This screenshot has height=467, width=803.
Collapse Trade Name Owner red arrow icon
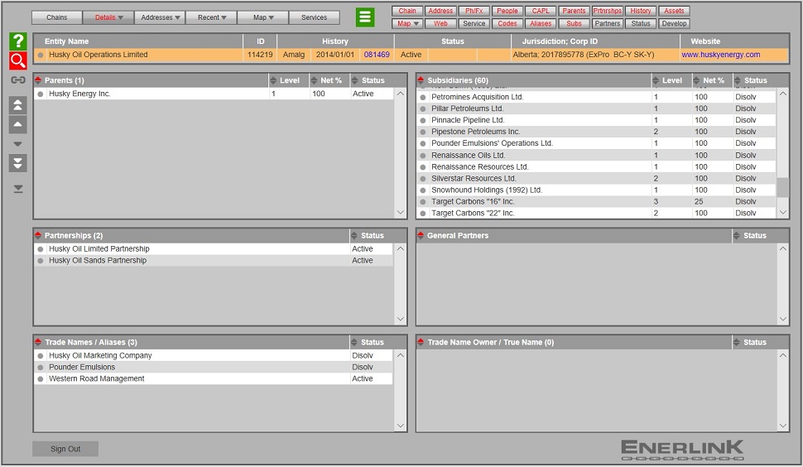point(421,342)
